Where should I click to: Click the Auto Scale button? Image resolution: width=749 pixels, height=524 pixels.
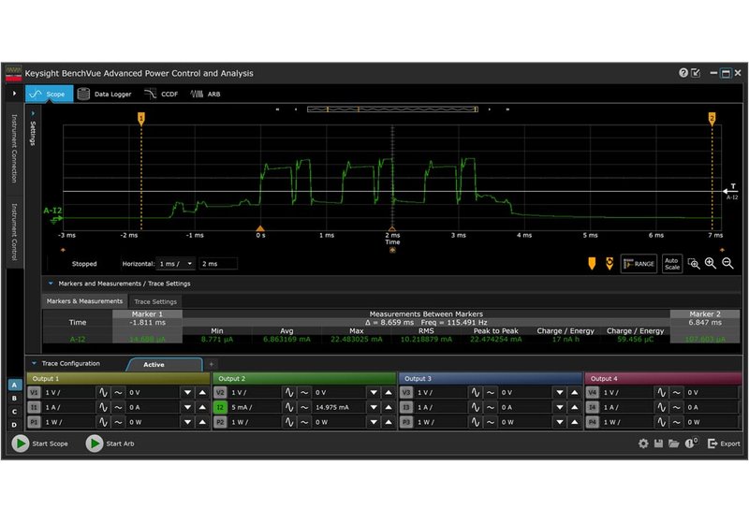coord(672,264)
